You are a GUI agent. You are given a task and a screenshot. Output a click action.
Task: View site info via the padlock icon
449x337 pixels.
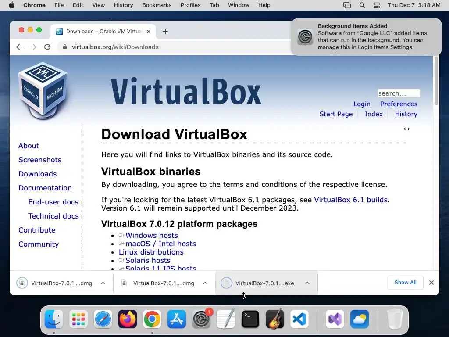coord(65,47)
